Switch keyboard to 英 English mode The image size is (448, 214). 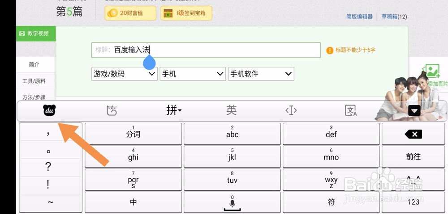tap(232, 110)
